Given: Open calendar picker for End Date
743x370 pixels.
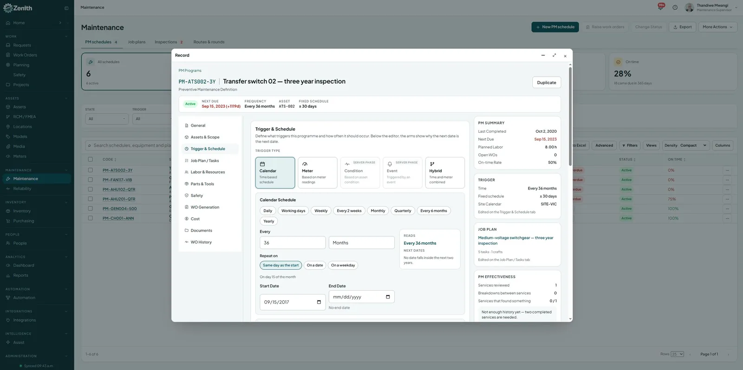Looking at the screenshot, I should coord(388,297).
